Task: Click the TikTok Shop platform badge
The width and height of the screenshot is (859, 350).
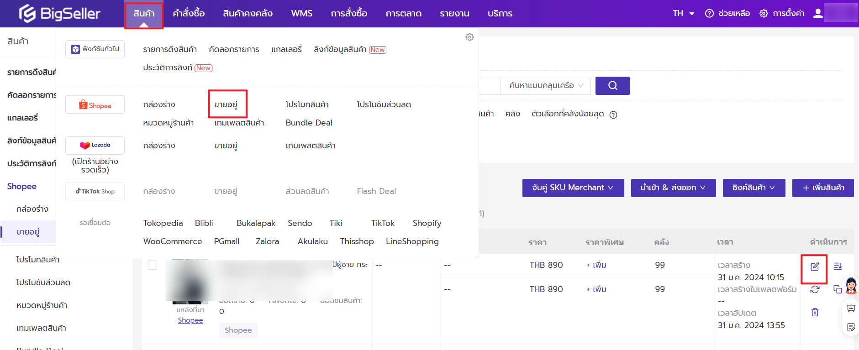Action: tap(95, 191)
